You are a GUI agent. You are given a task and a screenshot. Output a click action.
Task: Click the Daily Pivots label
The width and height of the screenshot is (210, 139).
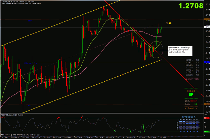(192, 79)
